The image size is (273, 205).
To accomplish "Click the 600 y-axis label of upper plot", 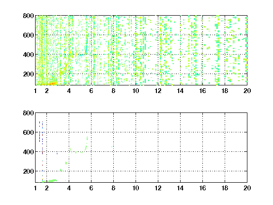I will tap(28, 35).
